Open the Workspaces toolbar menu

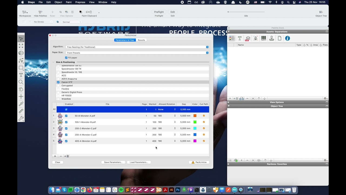coord(25,14)
